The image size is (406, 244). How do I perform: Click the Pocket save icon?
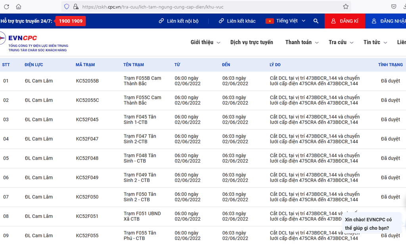click(x=394, y=7)
